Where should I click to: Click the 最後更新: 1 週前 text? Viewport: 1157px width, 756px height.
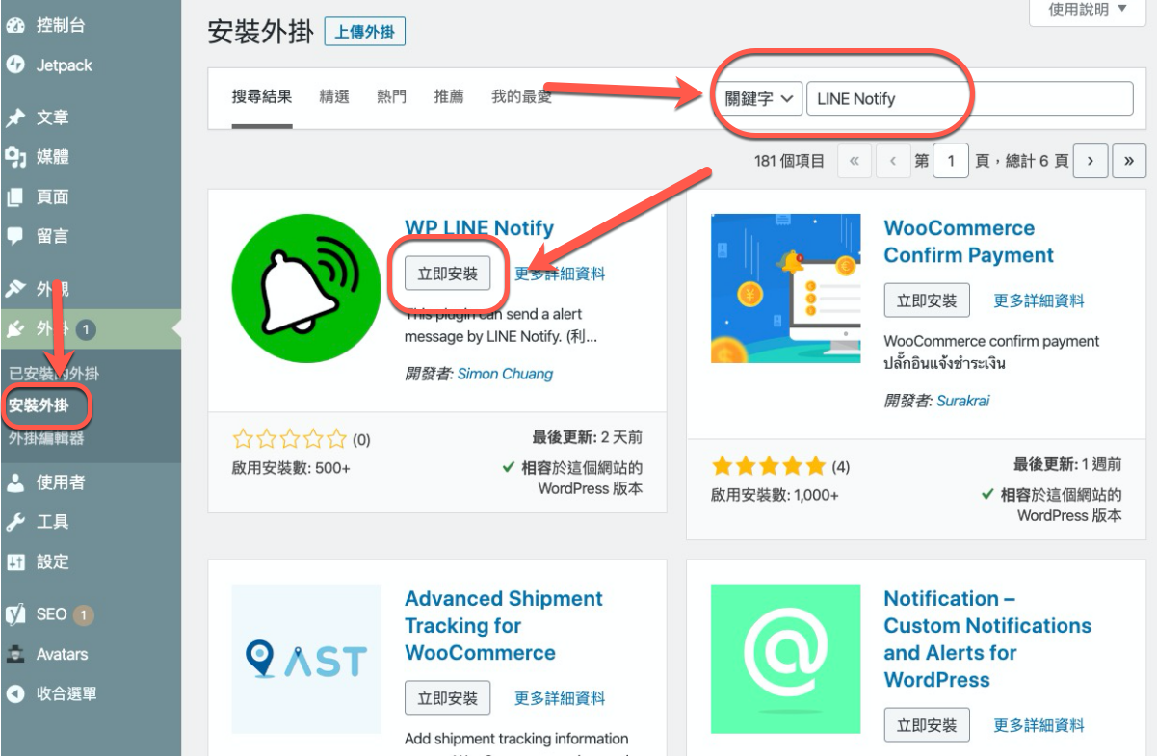[1067, 464]
